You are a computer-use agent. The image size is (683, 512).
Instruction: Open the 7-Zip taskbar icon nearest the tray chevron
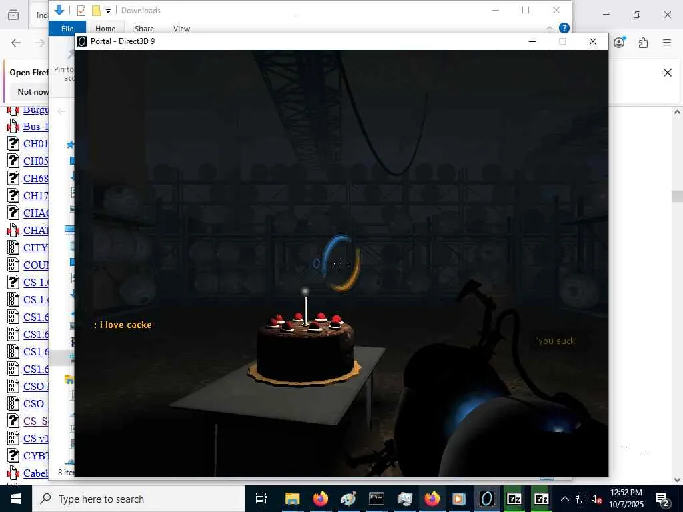[542, 499]
